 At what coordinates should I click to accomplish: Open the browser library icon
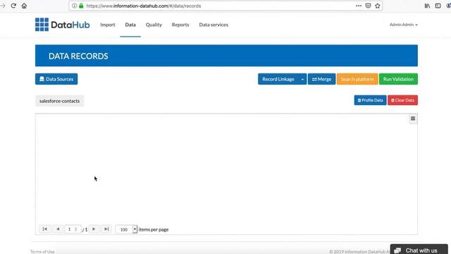(x=427, y=6)
